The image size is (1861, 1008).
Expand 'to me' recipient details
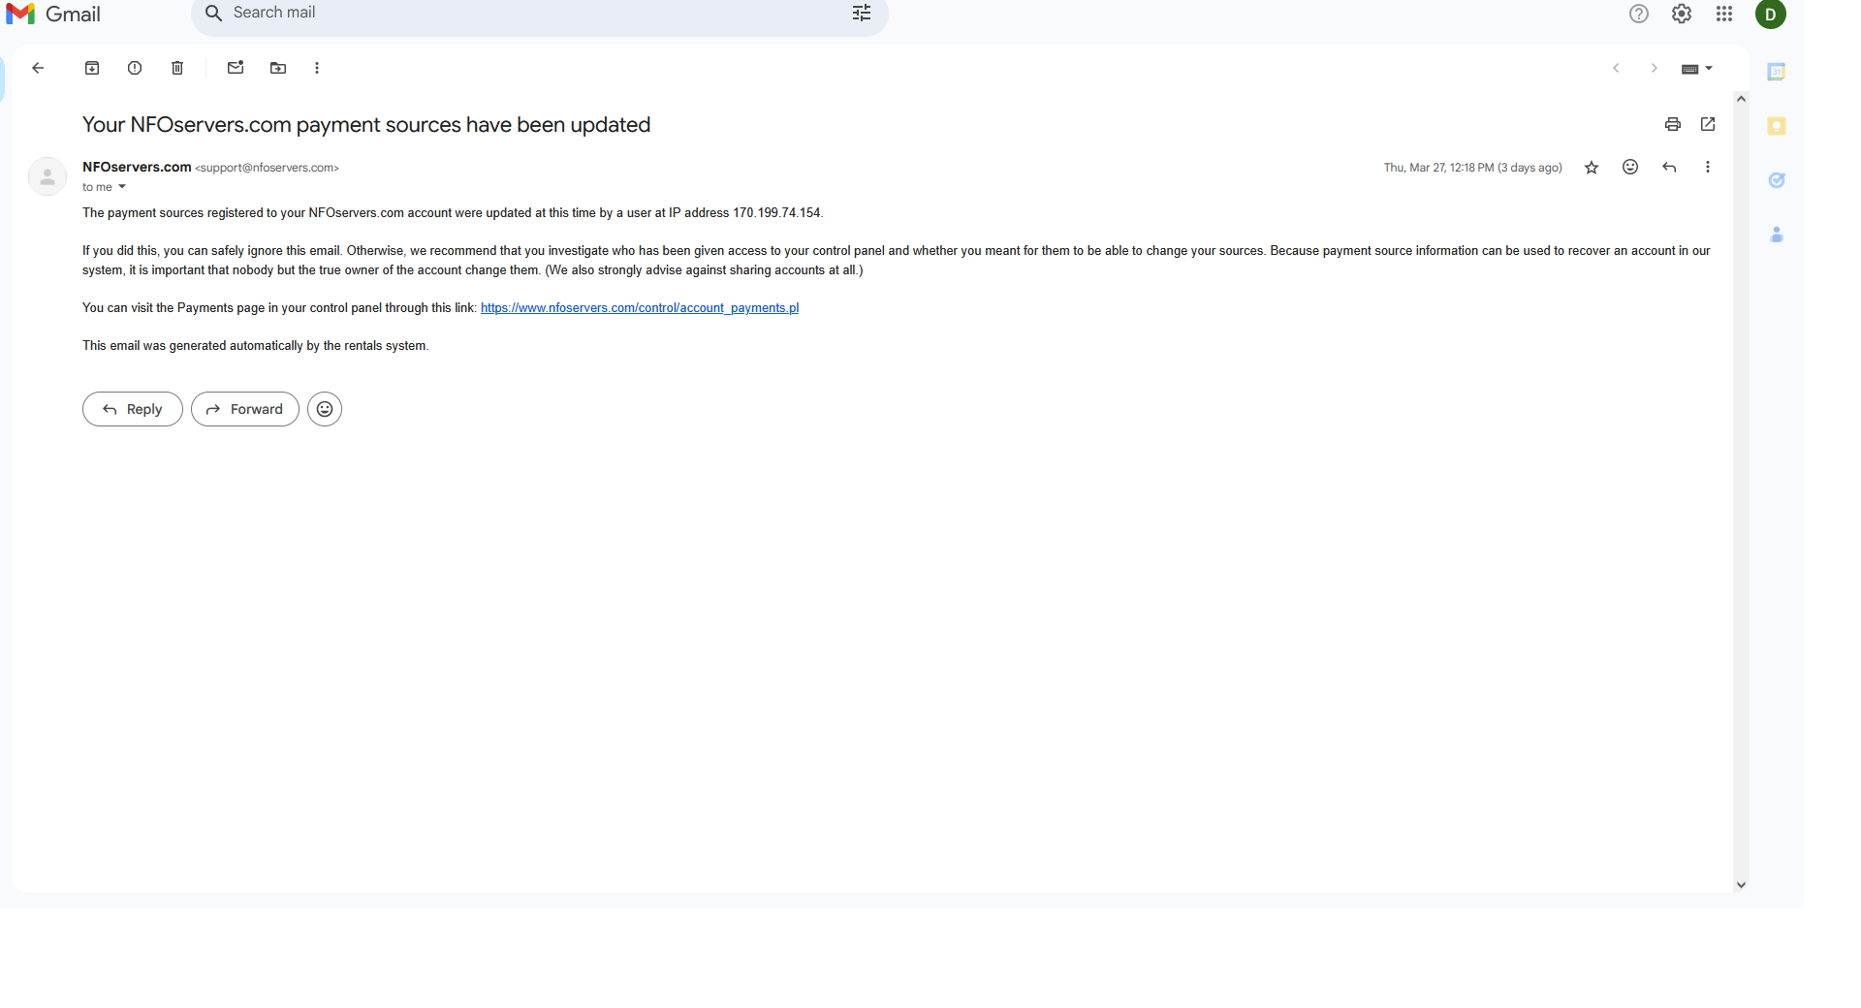[122, 187]
